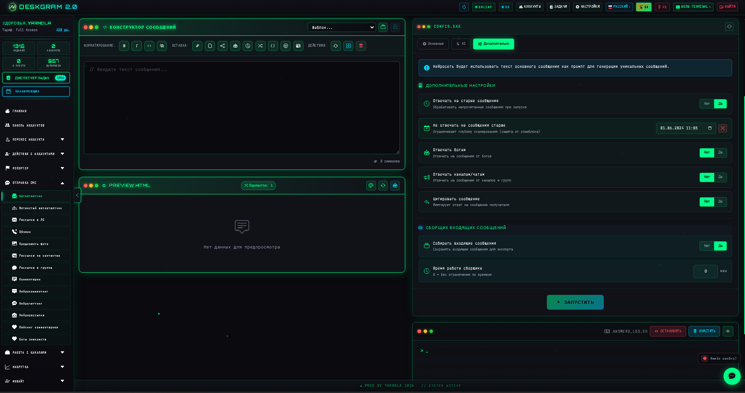
Task: Insert curly braces variable
Action: click(x=273, y=46)
